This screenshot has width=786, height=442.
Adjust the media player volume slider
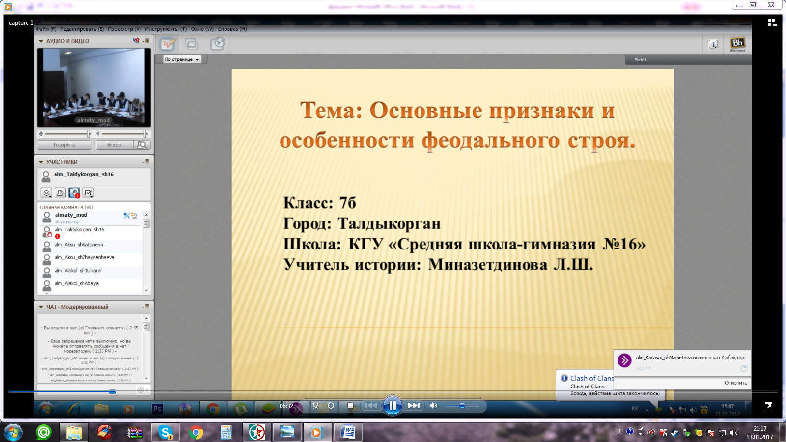point(462,406)
